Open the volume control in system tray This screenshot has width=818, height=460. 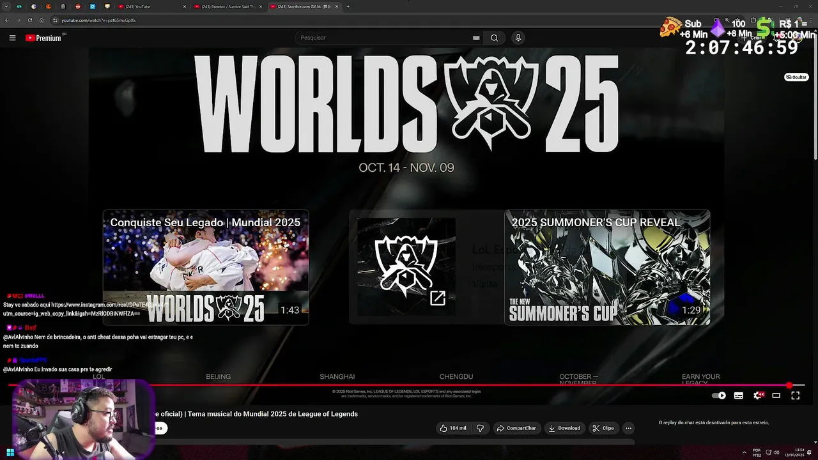tap(776, 453)
